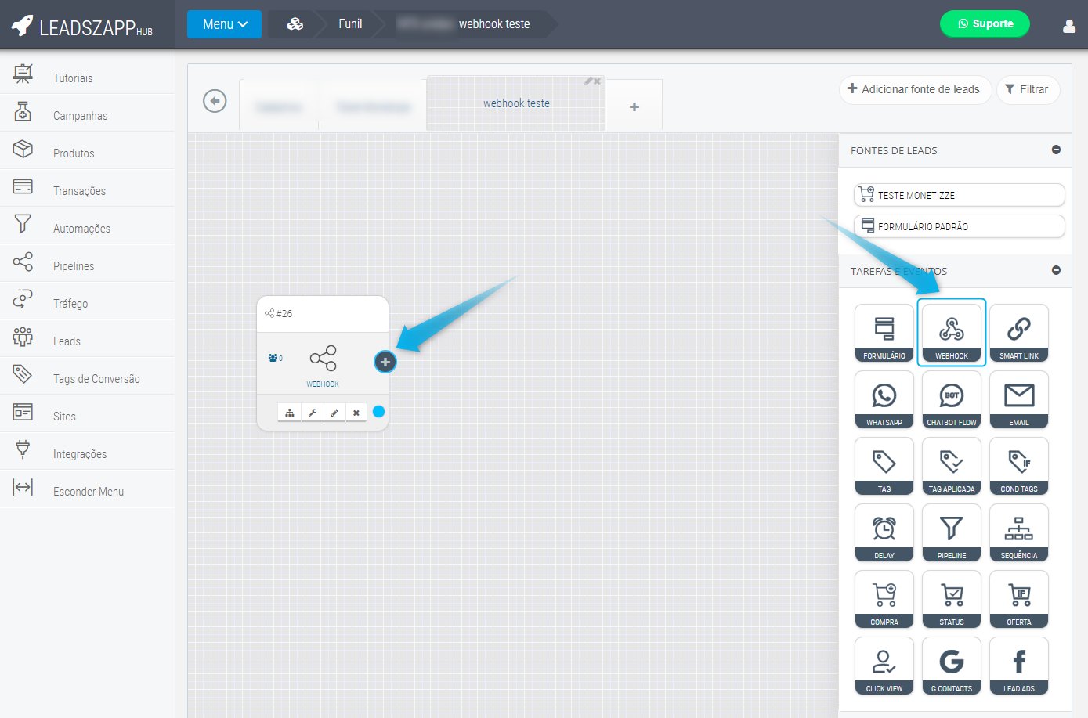Click the Smart Link tile
This screenshot has width=1088, height=718.
1018,333
